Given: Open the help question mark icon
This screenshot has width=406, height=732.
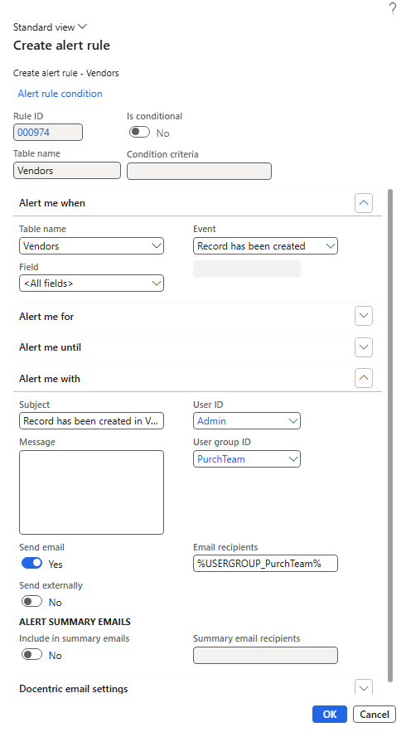Looking at the screenshot, I should (393, 8).
